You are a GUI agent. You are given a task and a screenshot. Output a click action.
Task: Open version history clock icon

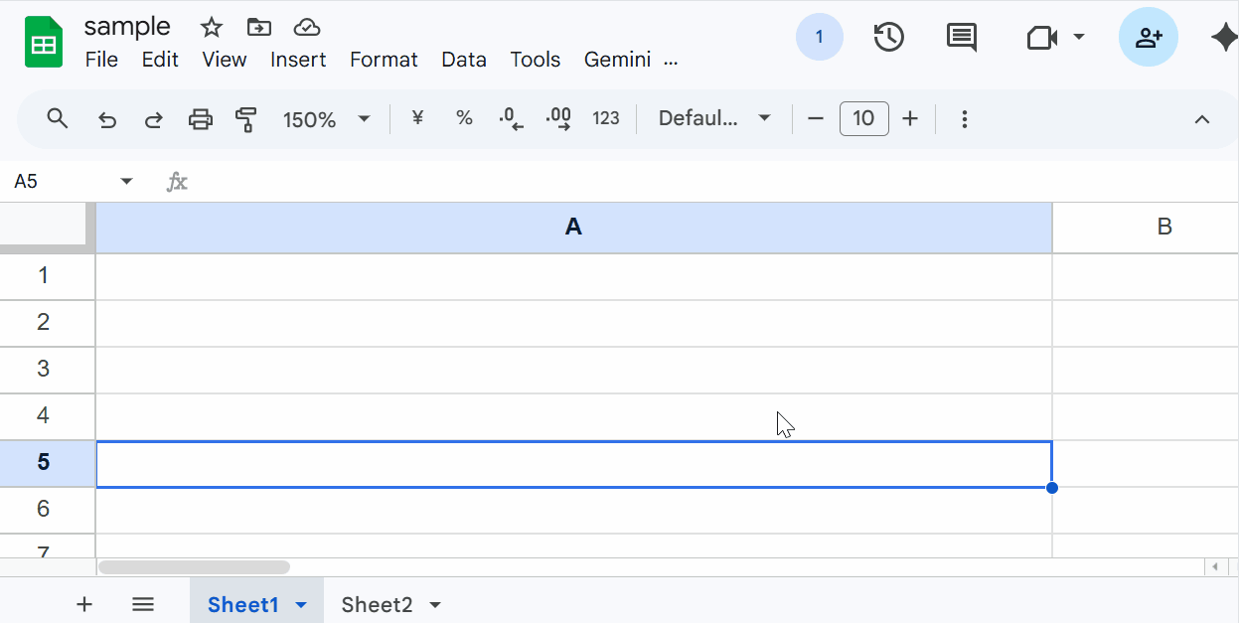click(888, 38)
